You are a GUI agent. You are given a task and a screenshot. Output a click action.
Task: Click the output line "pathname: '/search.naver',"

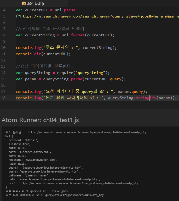pos(29,175)
